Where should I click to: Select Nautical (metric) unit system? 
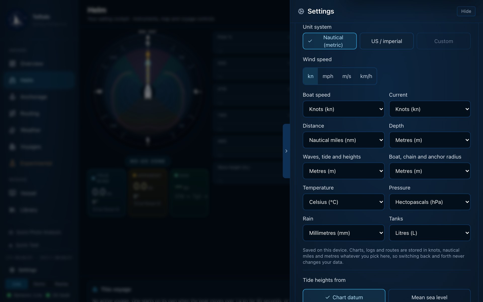(330, 41)
